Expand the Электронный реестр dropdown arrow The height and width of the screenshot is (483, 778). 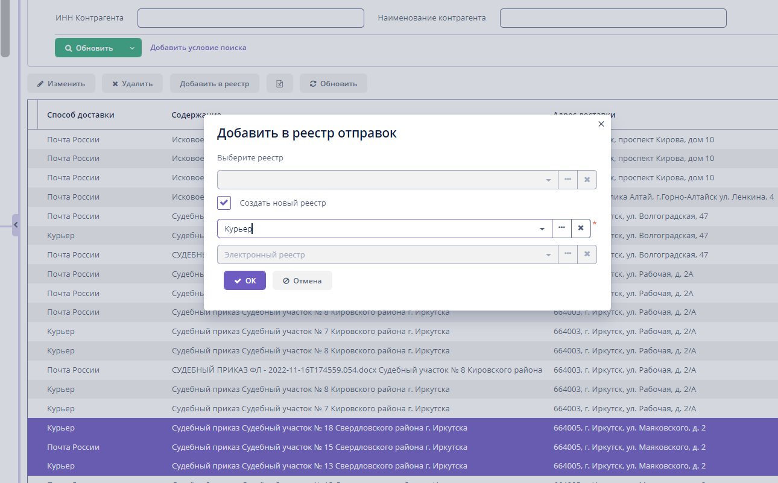(x=548, y=255)
